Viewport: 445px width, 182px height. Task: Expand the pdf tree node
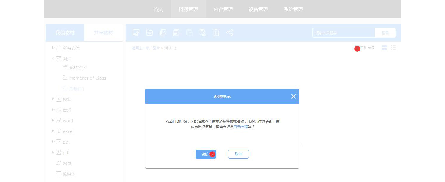[x=53, y=152]
